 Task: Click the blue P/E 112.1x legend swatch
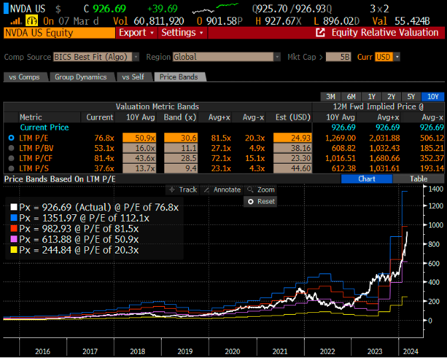tap(14, 218)
